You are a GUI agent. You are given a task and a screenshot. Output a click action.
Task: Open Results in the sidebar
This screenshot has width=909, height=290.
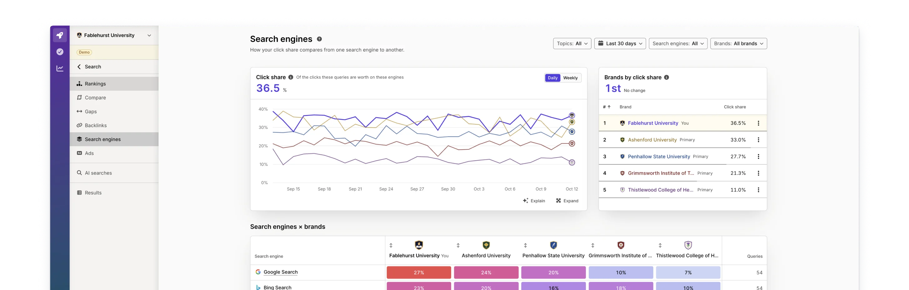[x=114, y=192]
